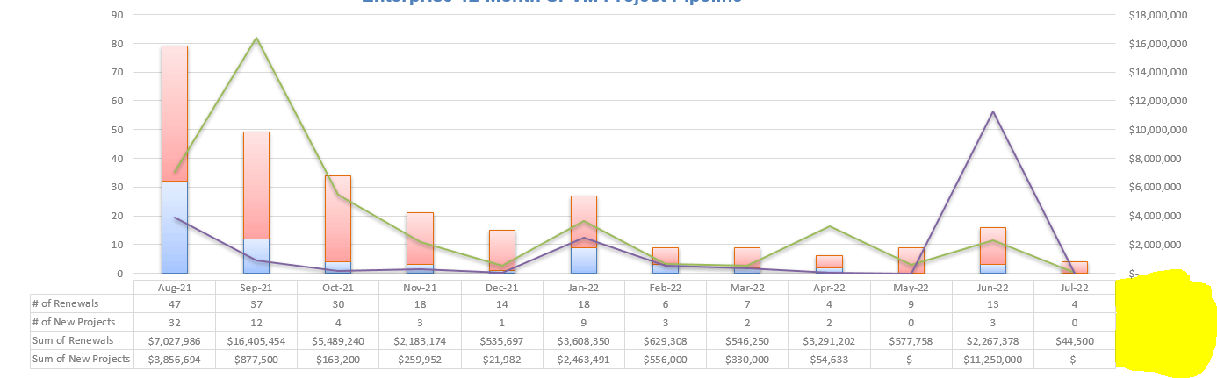Click the Mar-22 column header

[747, 287]
